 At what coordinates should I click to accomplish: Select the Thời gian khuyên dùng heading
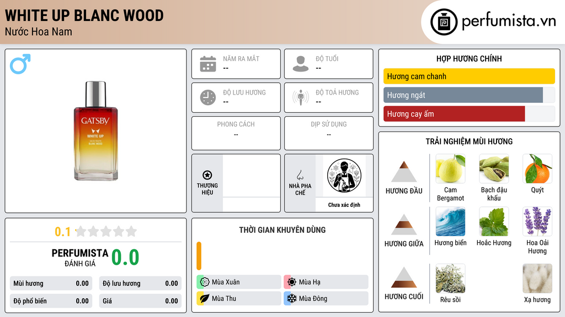click(x=282, y=229)
